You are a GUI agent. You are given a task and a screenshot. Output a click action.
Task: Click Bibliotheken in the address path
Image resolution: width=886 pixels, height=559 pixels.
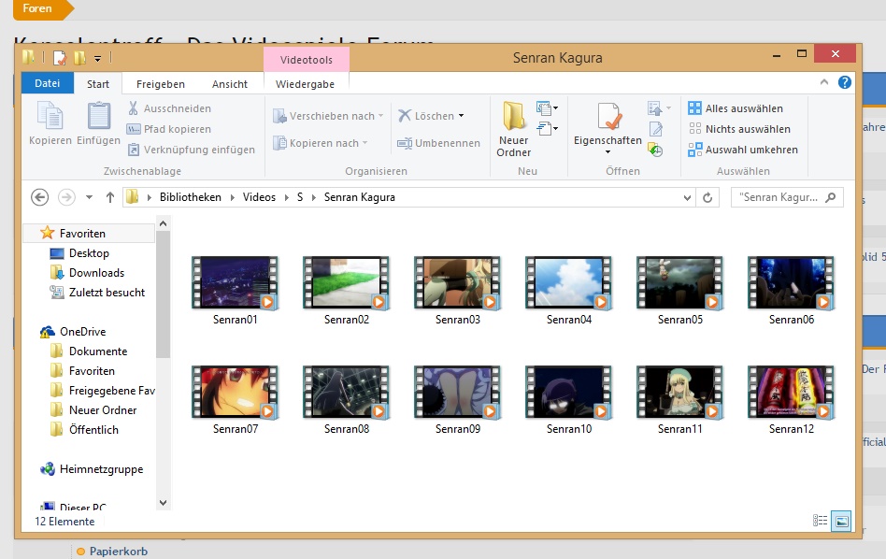[x=191, y=197]
